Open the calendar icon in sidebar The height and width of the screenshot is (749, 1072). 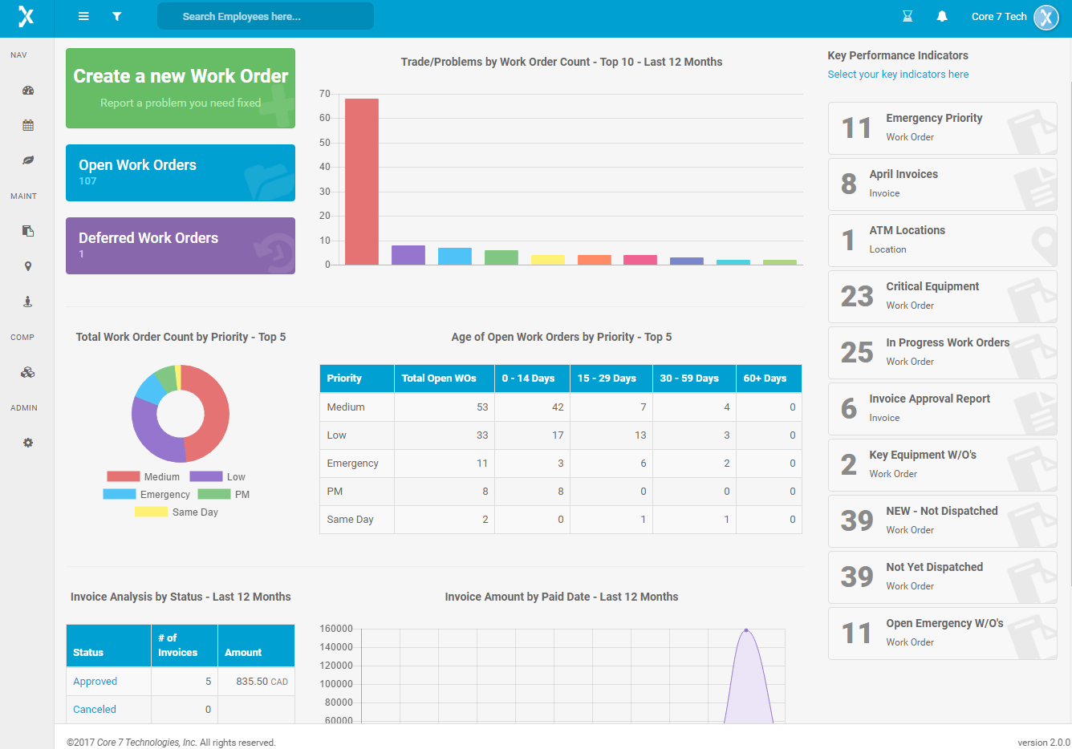click(28, 125)
